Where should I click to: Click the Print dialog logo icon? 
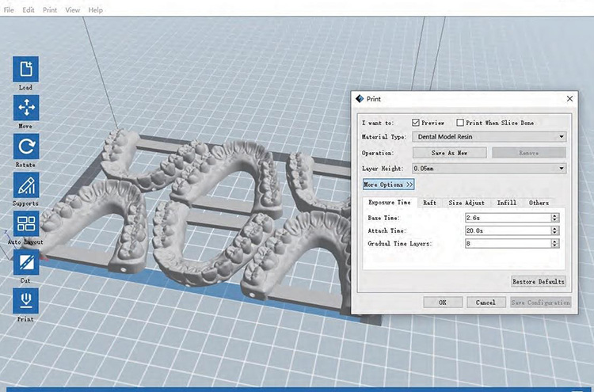[360, 99]
